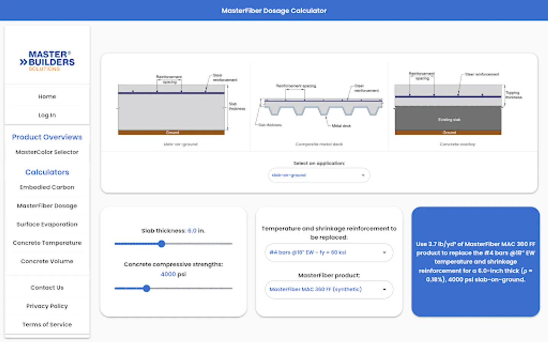View Terms of Service
This screenshot has height=342, width=548.
47,325
